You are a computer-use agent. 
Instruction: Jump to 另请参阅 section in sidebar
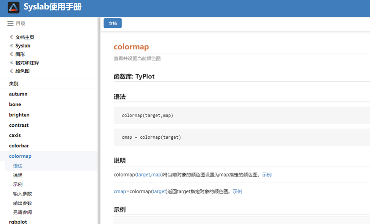22,212
